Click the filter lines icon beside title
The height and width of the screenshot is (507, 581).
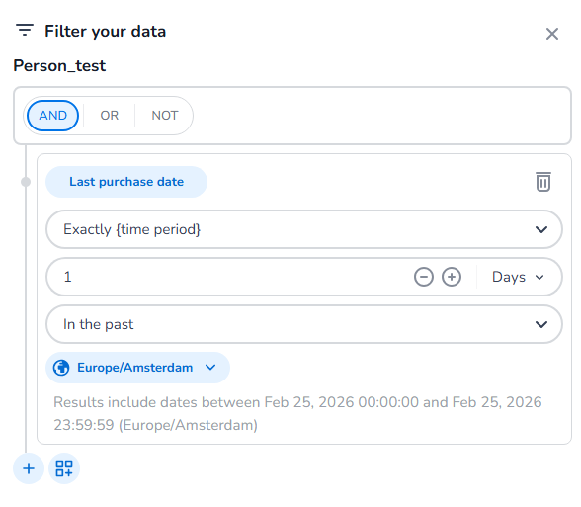tap(25, 30)
